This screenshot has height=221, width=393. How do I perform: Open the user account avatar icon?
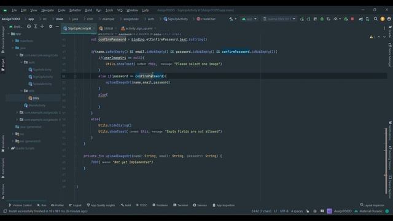point(389,19)
